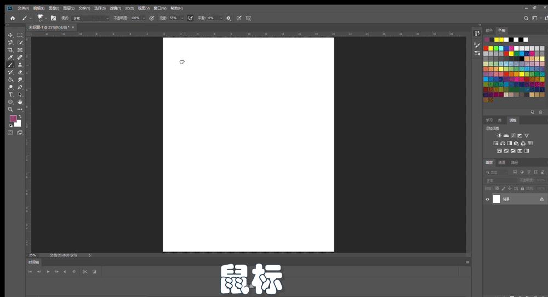Select the Path Selection tool
This screenshot has height=297, width=548.
tap(20, 95)
